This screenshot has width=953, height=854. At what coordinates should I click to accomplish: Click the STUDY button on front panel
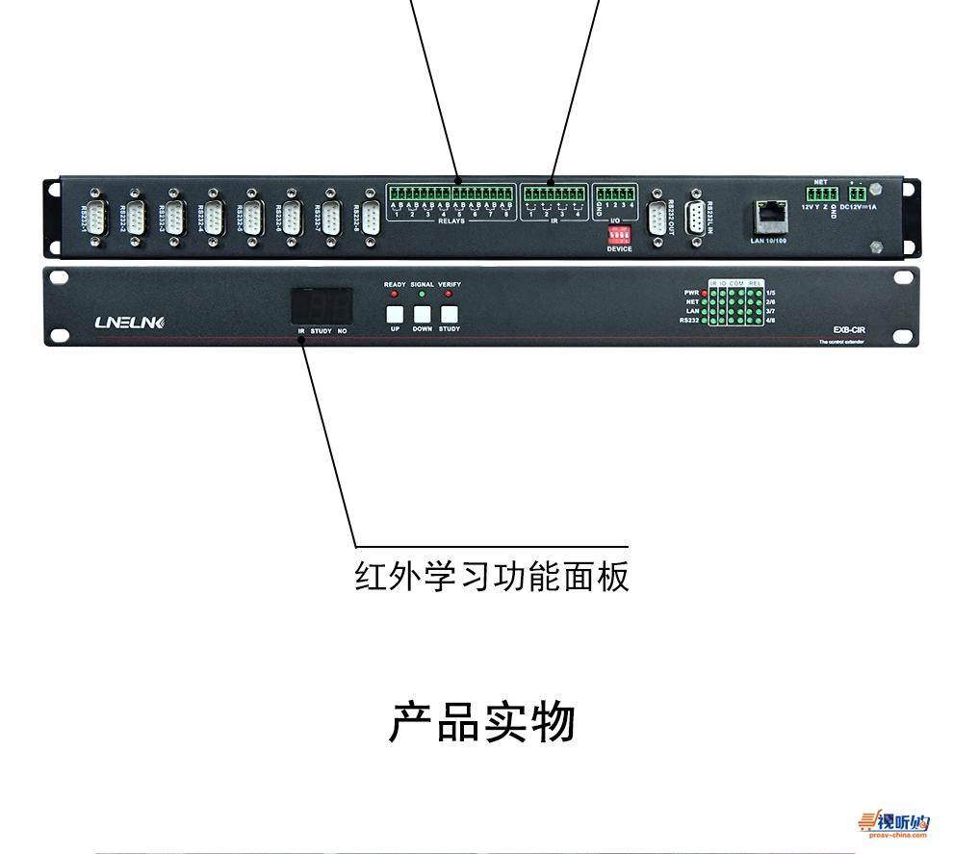coord(450,314)
